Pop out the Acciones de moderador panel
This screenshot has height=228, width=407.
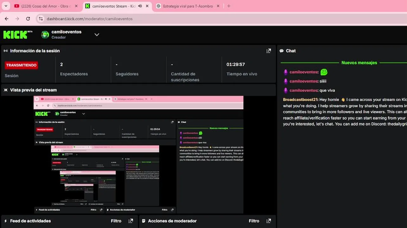[x=268, y=221]
